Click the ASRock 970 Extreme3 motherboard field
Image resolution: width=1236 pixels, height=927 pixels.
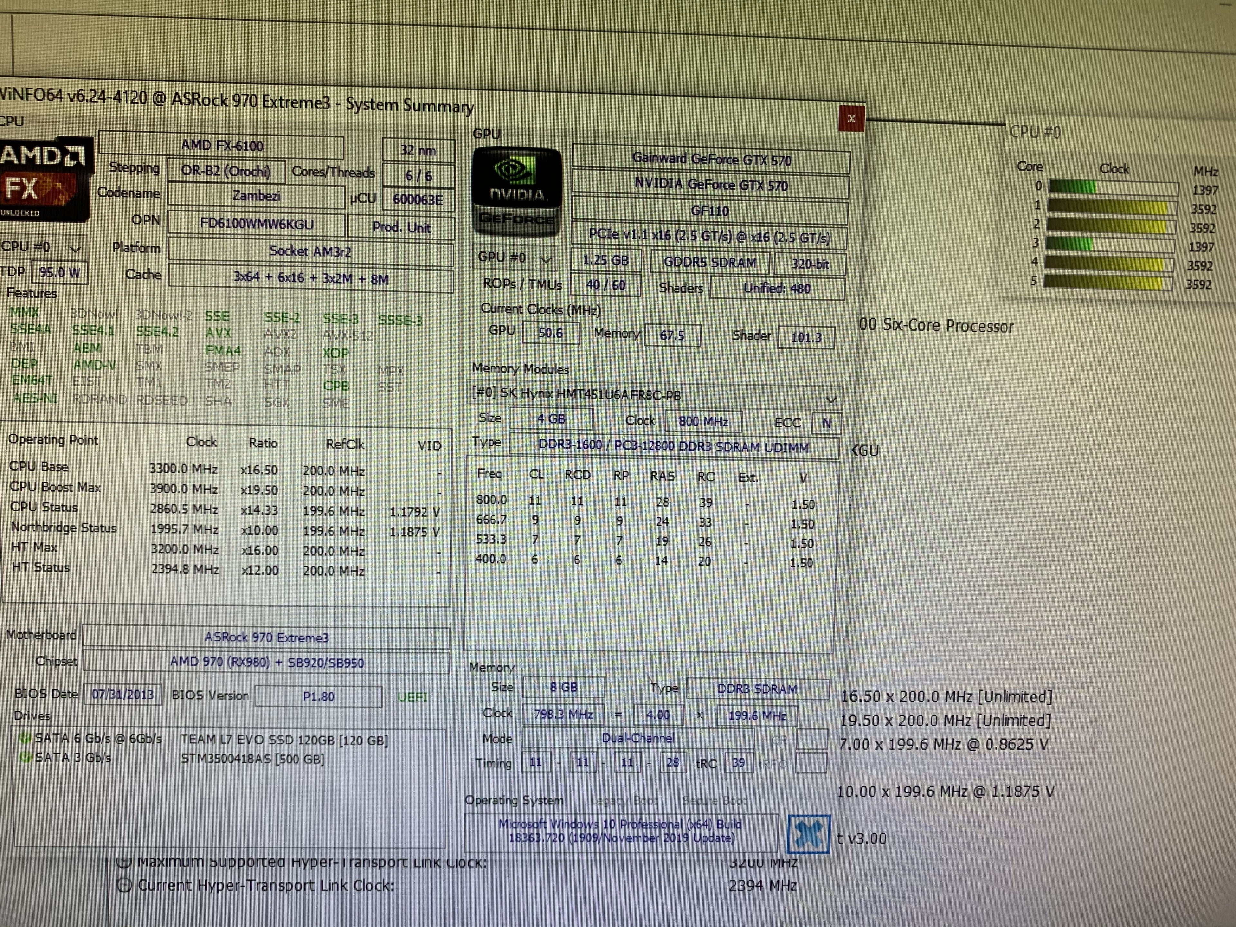tap(266, 638)
